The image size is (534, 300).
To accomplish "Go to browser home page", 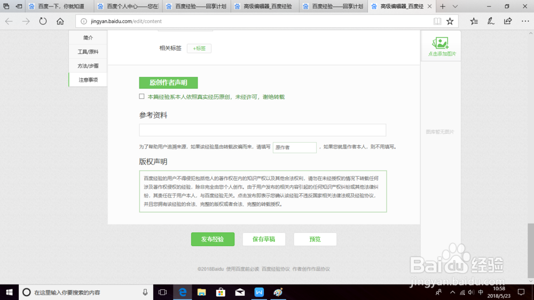I will 60,21.
